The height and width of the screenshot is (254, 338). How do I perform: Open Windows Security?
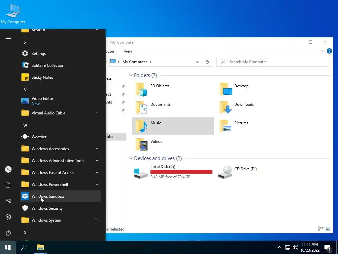(60, 208)
